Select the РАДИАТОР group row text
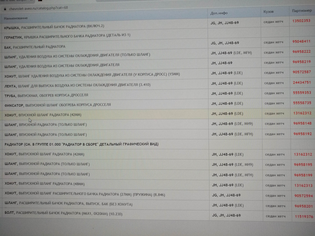 click(x=82, y=144)
